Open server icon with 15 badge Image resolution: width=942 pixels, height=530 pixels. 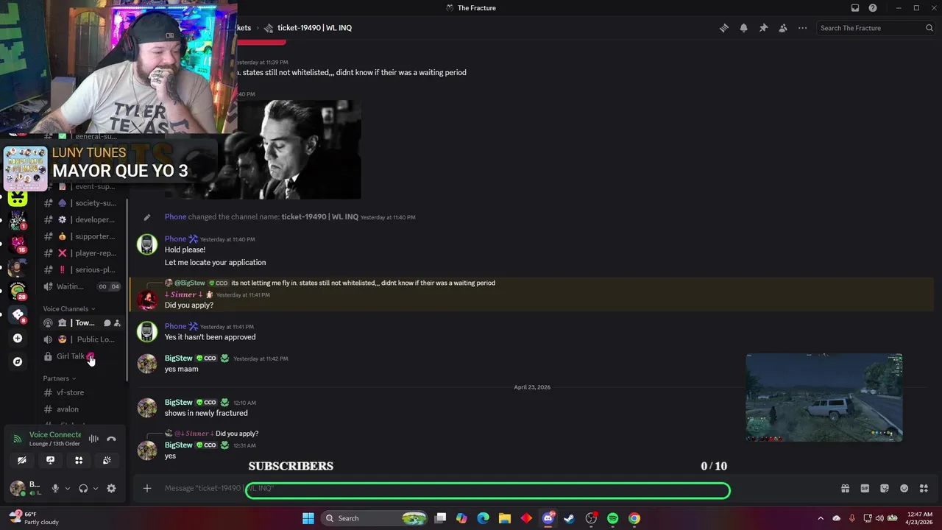pyautogui.click(x=18, y=244)
